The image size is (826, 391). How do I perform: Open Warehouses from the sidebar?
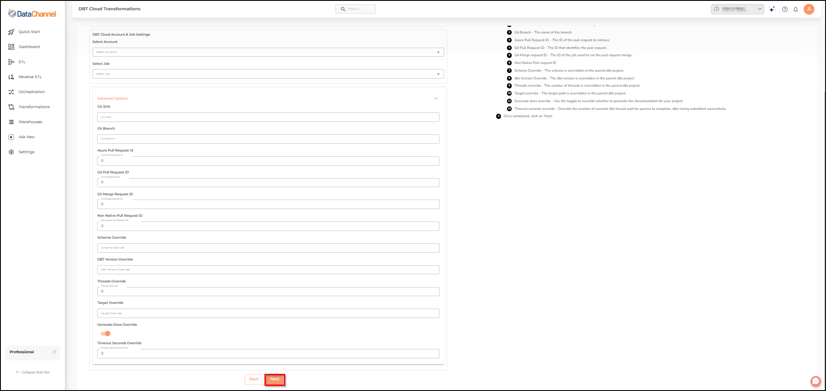(30, 122)
